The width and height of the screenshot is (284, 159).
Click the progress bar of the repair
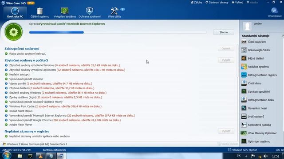point(118,32)
